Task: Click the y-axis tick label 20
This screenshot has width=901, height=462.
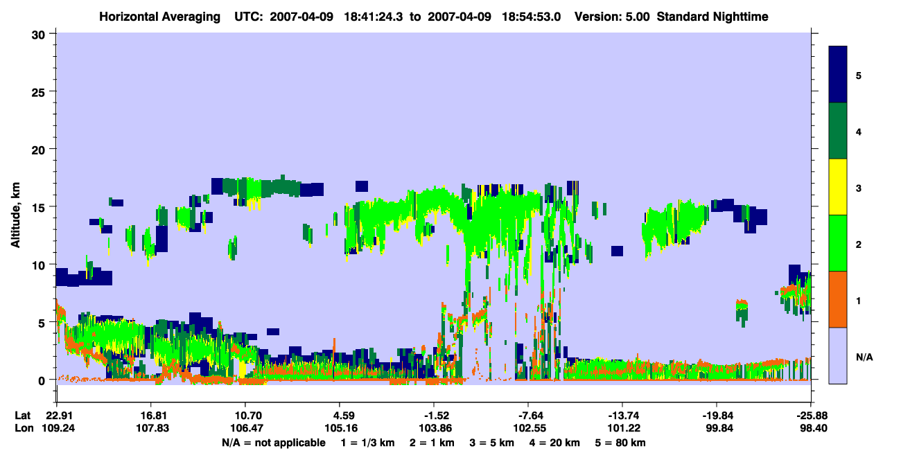Action: pos(40,149)
